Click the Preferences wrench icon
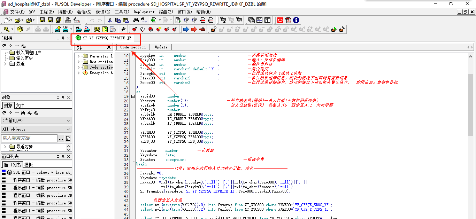Viewport: 476px width, 219px height. pyautogui.click(x=123, y=29)
